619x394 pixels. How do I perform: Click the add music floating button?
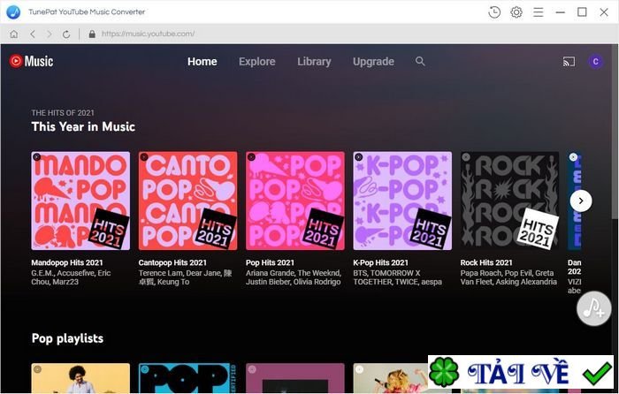click(593, 308)
